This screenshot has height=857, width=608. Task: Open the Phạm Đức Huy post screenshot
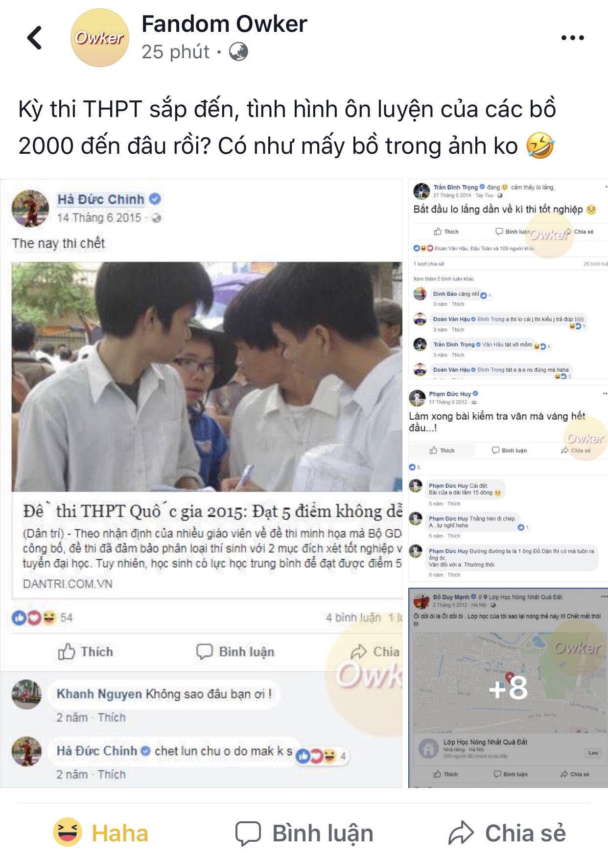[x=508, y=484]
